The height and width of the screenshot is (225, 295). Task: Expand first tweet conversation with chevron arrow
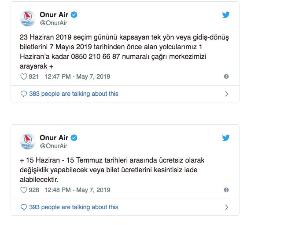pyautogui.click(x=226, y=94)
